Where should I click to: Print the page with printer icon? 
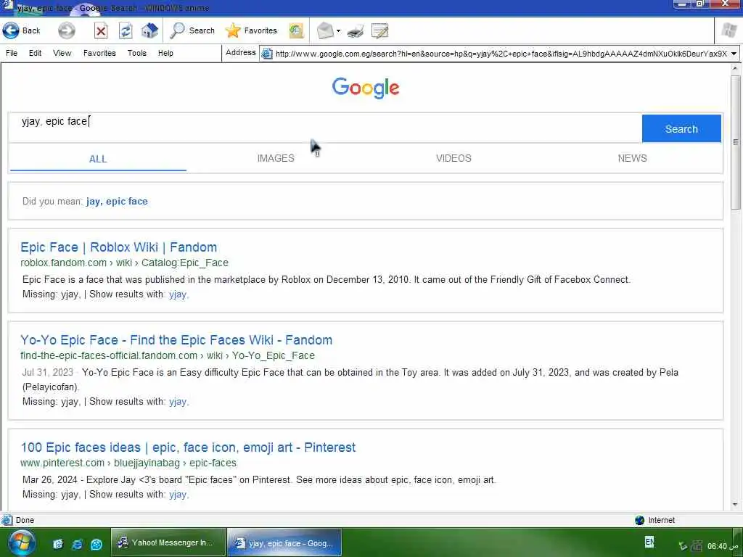pos(356,32)
